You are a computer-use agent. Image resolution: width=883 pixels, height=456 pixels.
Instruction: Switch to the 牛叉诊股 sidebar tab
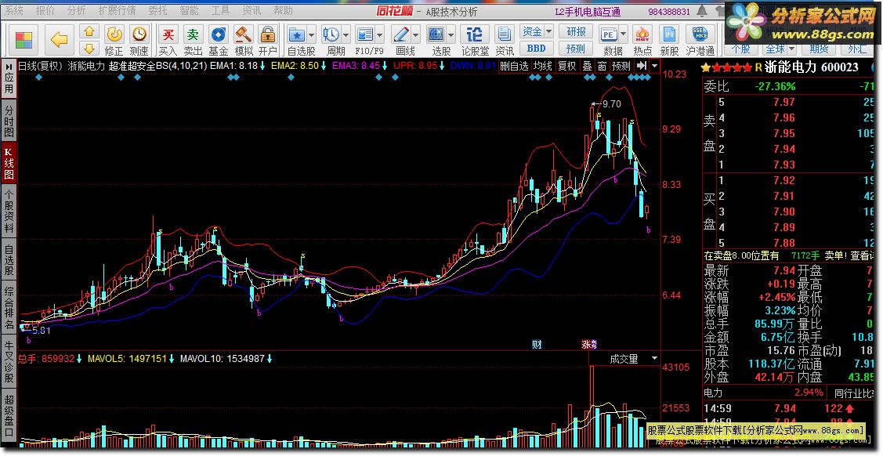9,361
